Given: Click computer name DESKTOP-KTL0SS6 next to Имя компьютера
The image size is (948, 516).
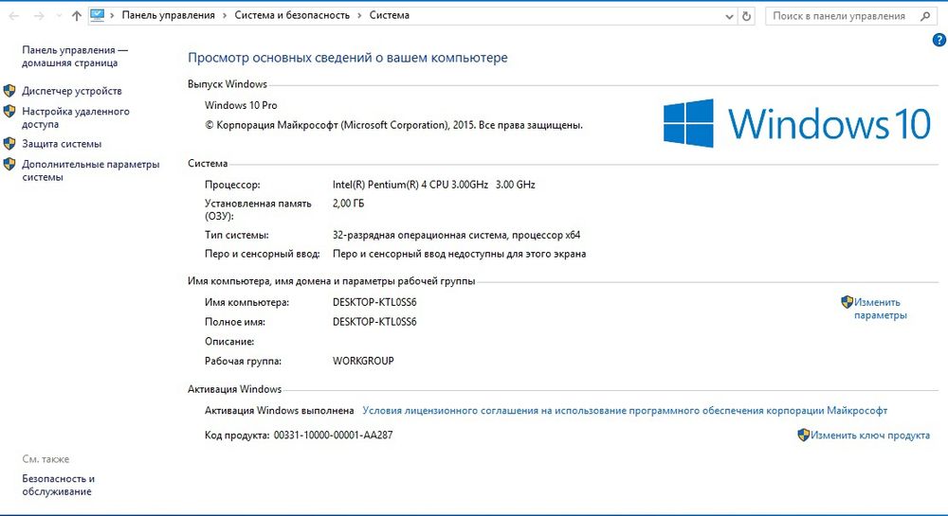Looking at the screenshot, I should click(374, 302).
